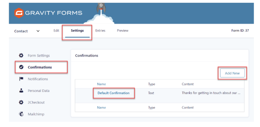Open 2Checkout settings

[36, 102]
